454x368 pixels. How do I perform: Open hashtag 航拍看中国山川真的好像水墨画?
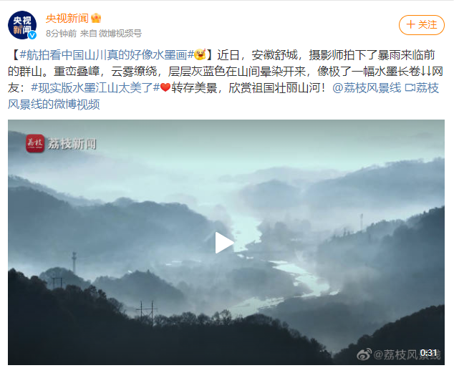tap(107, 54)
